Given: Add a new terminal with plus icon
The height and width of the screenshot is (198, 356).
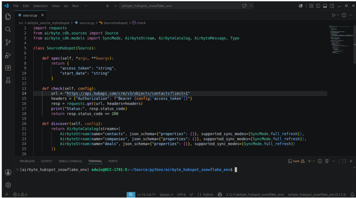Looking at the screenshot, I should coord(309,161).
